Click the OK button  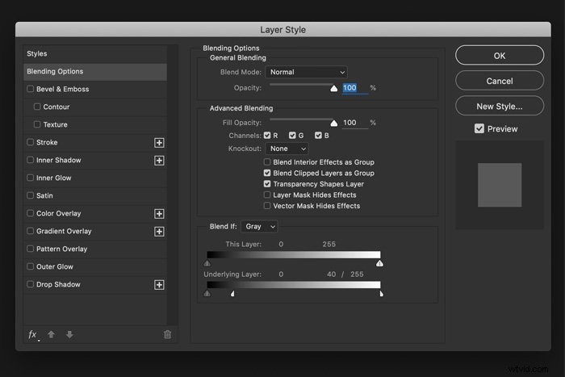point(500,56)
